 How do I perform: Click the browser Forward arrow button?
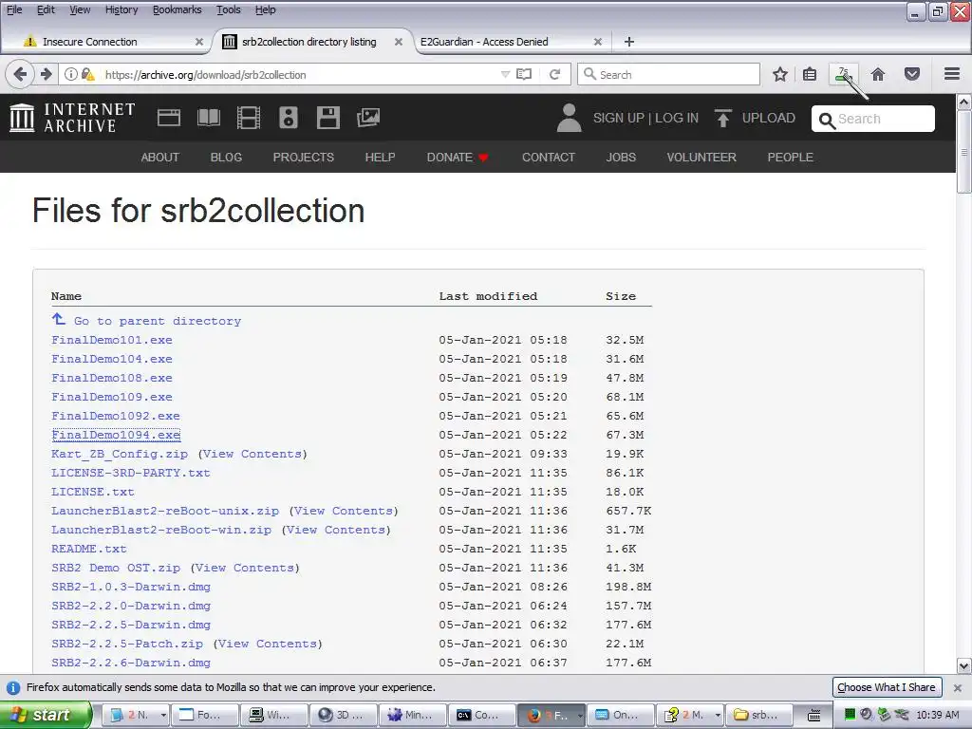point(46,74)
